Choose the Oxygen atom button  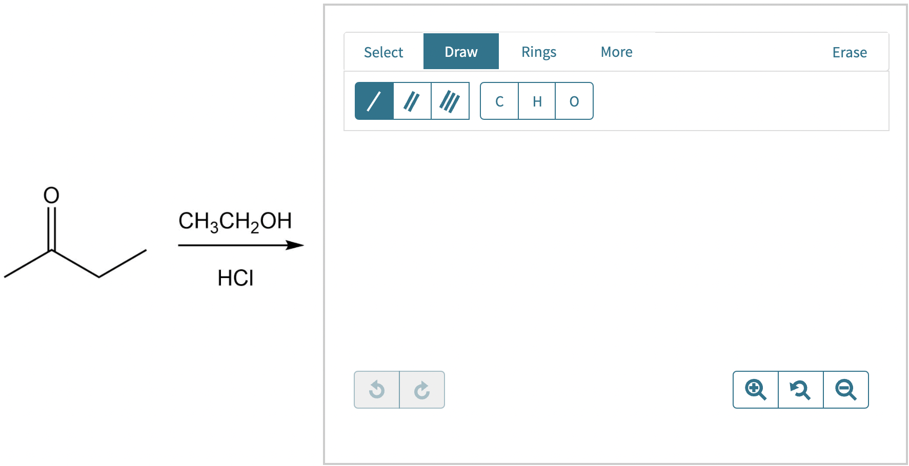coord(574,101)
